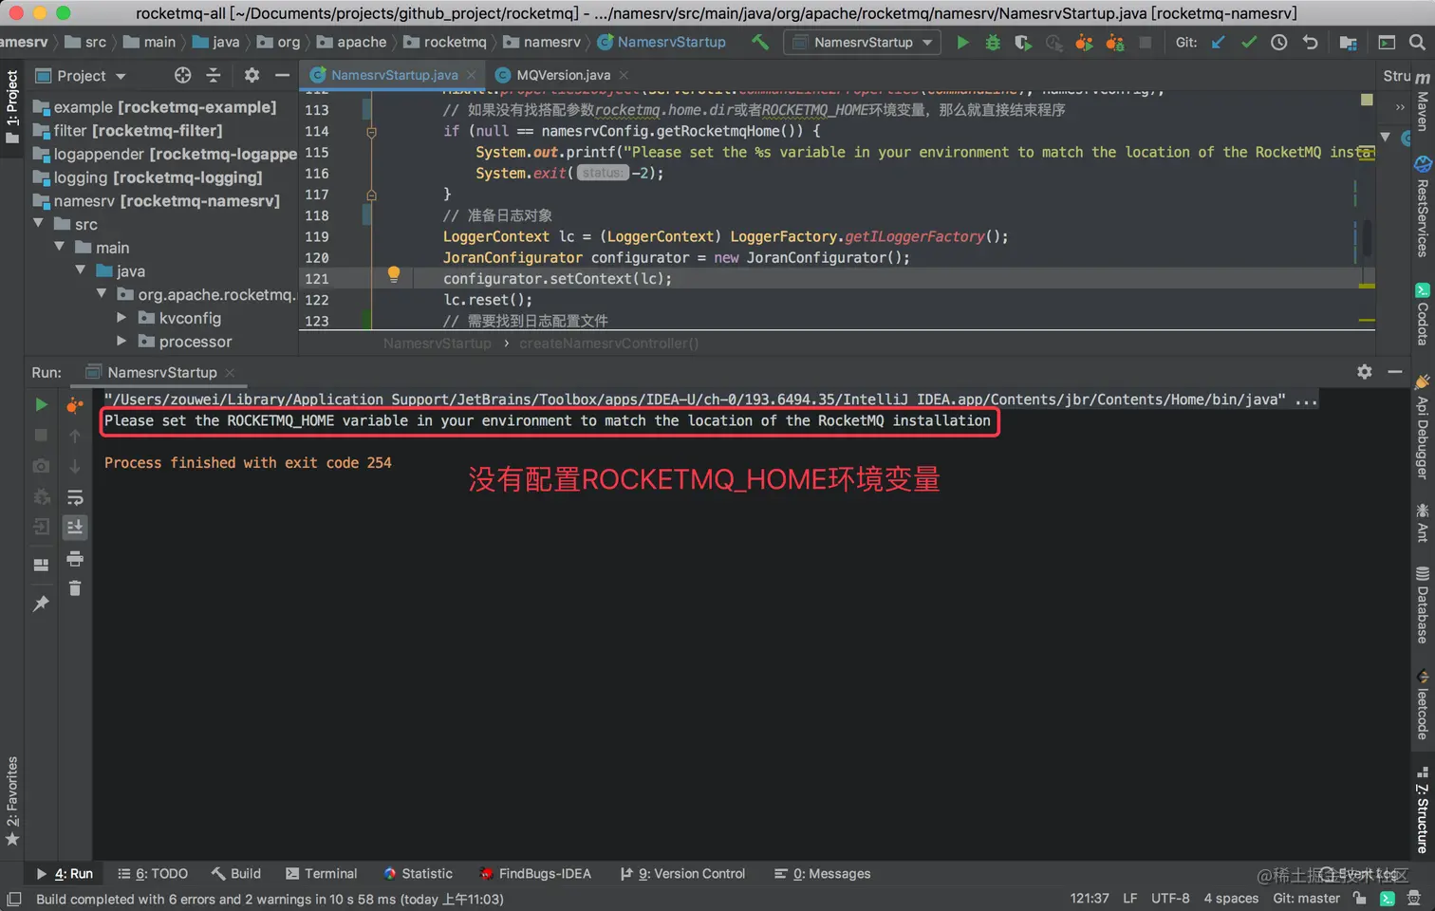1435x911 pixels.
Task: Open the TODO tool window tab
Action: (153, 874)
